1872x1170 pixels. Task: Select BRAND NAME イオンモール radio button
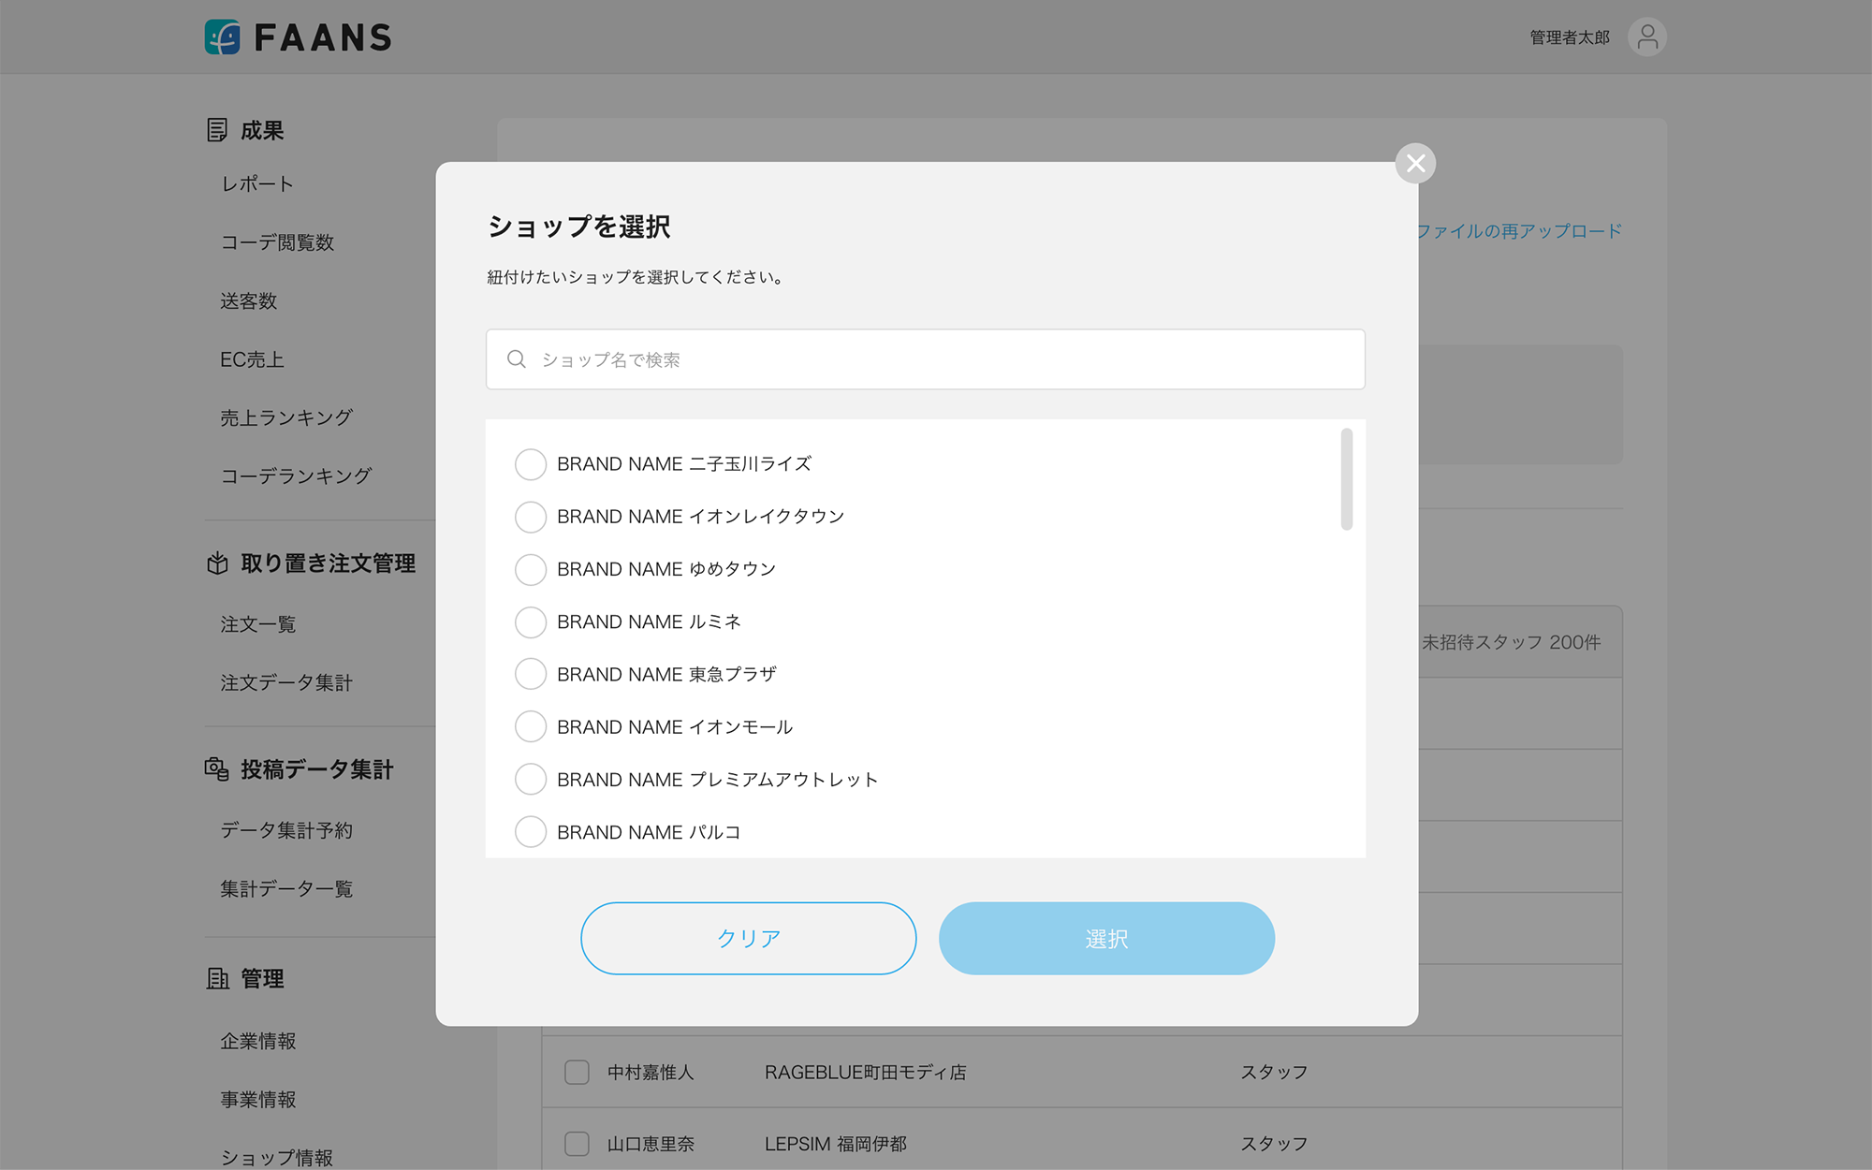click(x=531, y=726)
